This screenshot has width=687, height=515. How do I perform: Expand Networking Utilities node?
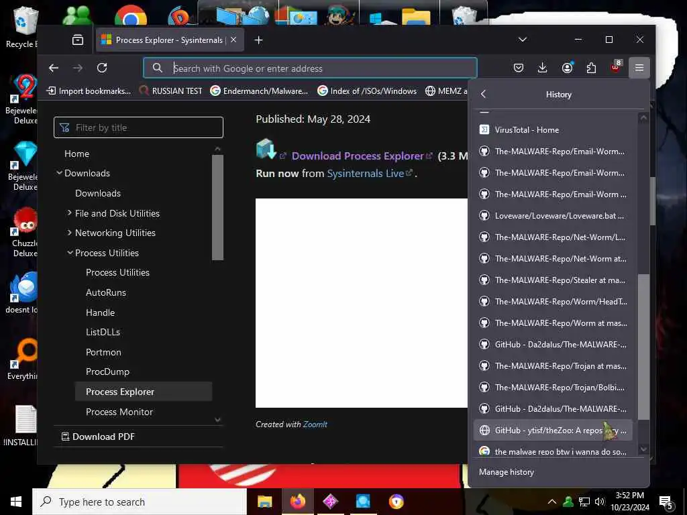(x=115, y=233)
